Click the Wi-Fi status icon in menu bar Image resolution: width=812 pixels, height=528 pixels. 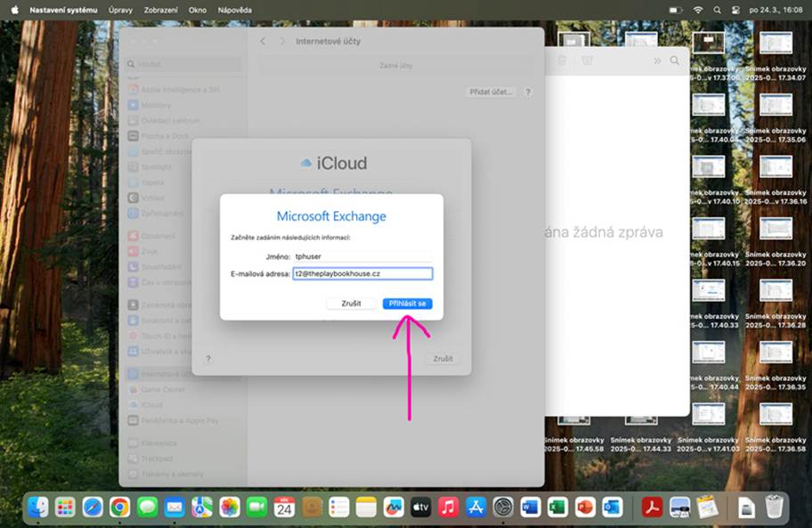coord(698,10)
